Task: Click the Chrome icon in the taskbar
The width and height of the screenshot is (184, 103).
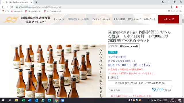Action: coord(56,100)
